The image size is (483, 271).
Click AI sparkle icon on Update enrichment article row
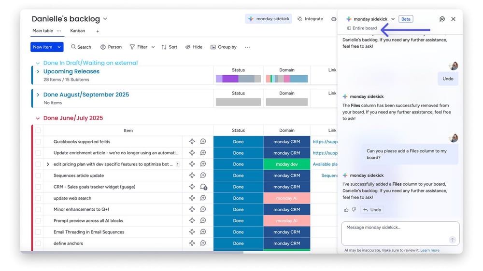(192, 153)
